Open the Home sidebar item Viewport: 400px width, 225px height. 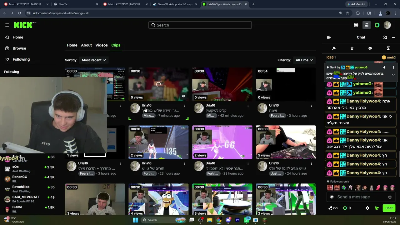pos(18,37)
